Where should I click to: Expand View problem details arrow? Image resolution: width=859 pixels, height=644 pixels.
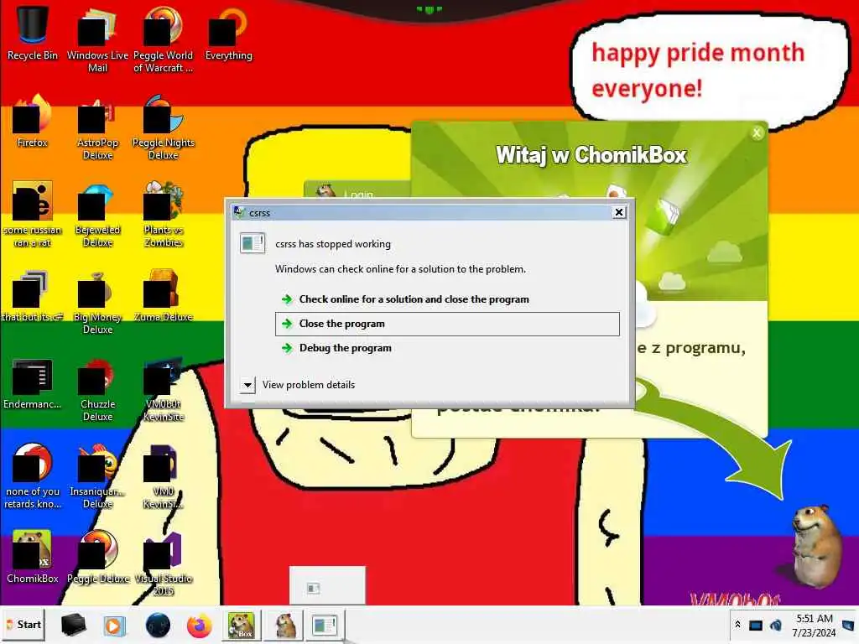coord(247,385)
